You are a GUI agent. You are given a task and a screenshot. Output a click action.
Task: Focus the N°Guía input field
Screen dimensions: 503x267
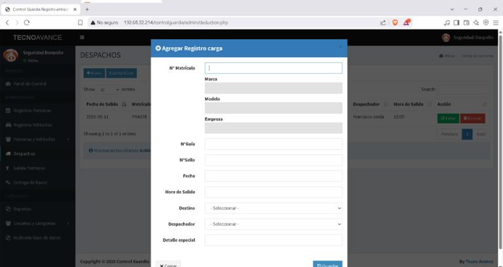point(273,144)
